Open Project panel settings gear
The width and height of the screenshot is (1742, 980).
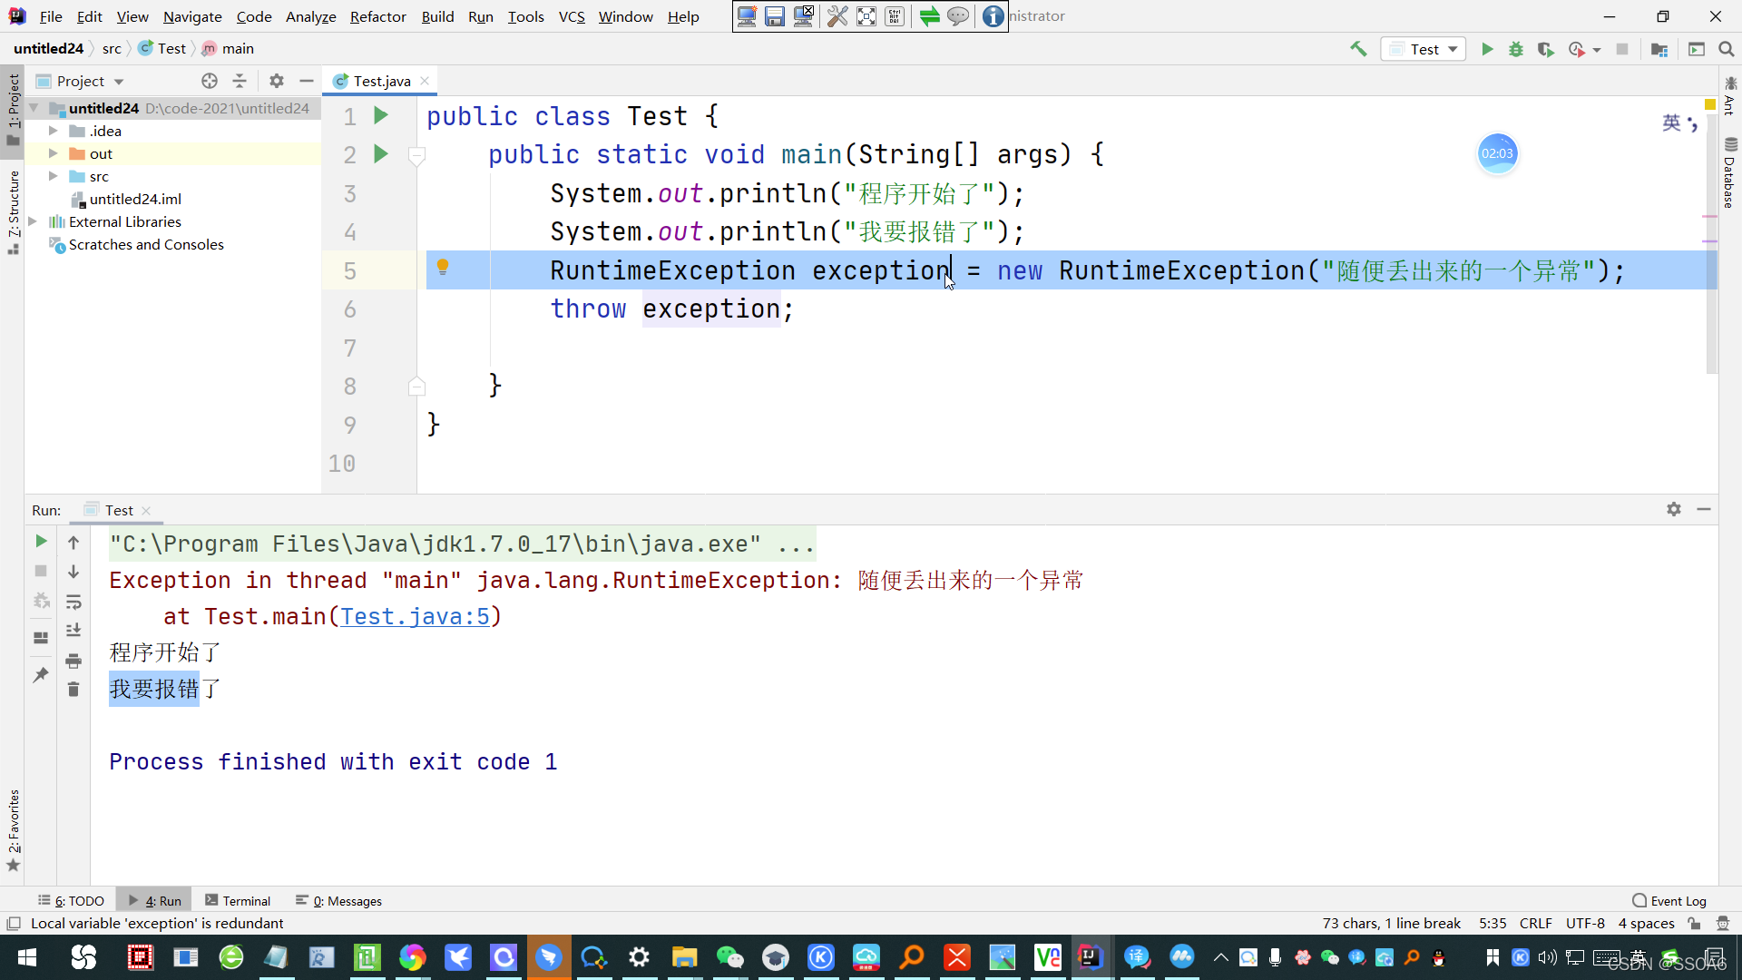277,81
